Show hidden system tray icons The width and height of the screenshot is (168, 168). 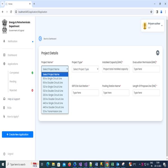click(x=140, y=164)
